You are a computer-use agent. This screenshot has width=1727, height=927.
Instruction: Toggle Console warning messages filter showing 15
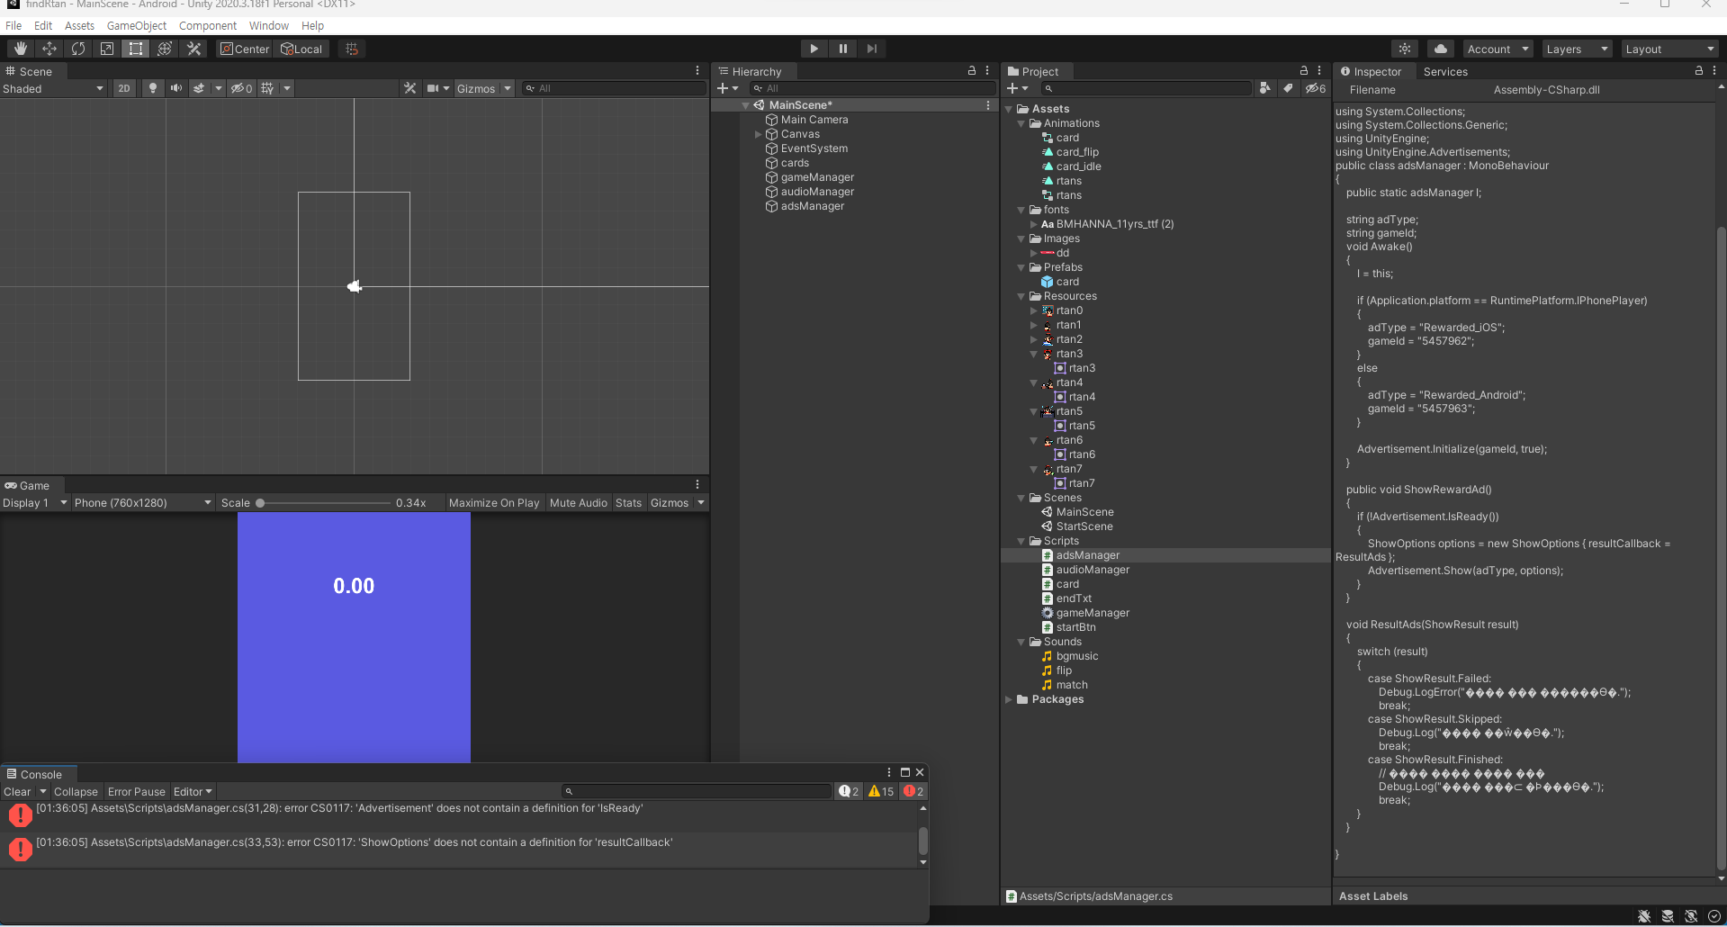tap(881, 792)
